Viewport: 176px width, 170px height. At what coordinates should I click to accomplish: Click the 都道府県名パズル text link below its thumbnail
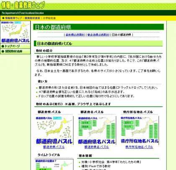pyautogui.click(x=97, y=147)
